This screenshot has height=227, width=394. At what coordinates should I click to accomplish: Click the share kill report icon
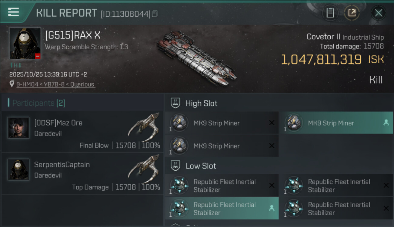[352, 13]
